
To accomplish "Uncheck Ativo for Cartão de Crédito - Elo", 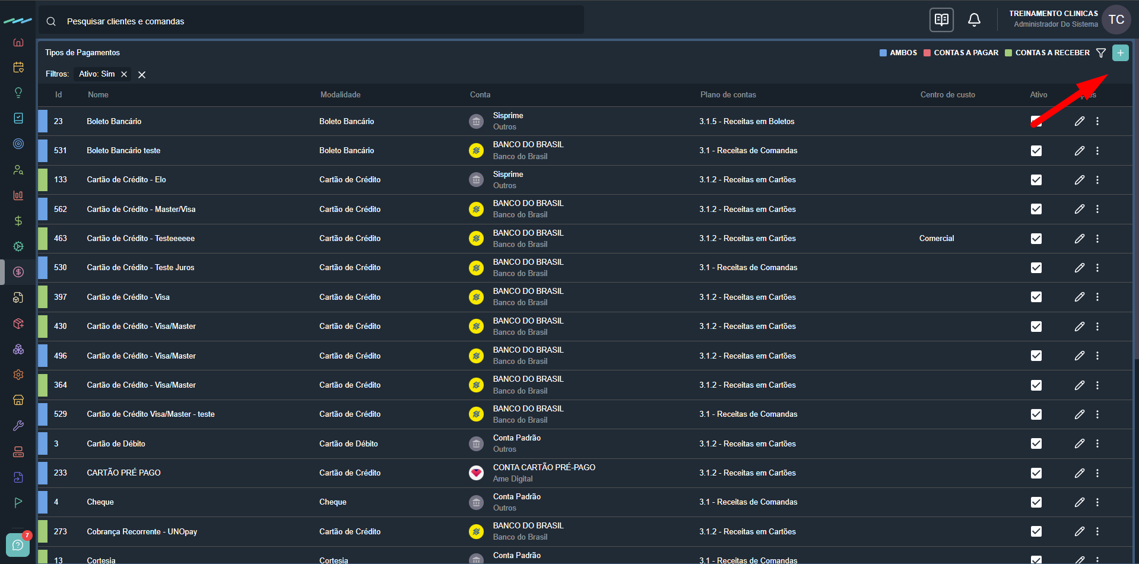I will pos(1036,180).
